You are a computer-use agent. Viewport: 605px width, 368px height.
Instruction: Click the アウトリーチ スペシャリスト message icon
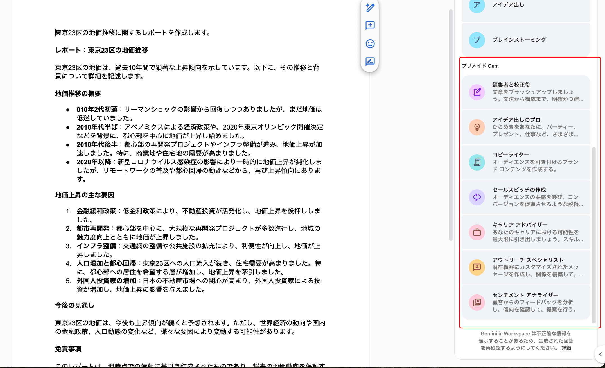pyautogui.click(x=477, y=267)
